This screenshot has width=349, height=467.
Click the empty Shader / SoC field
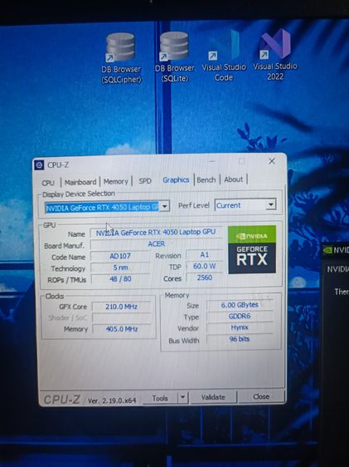click(x=122, y=317)
